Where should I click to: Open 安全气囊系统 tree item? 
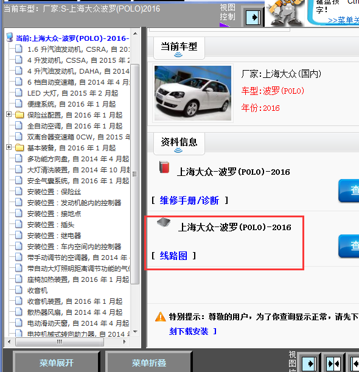[78, 181]
